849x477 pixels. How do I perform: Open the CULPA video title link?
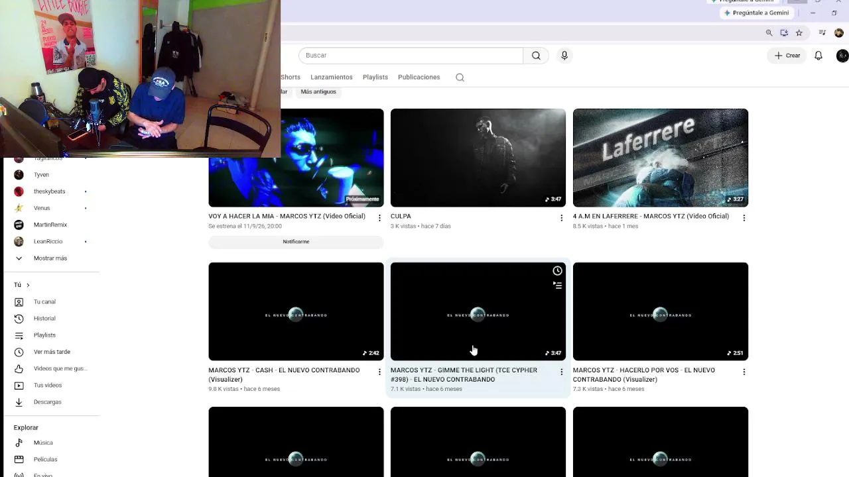401,216
